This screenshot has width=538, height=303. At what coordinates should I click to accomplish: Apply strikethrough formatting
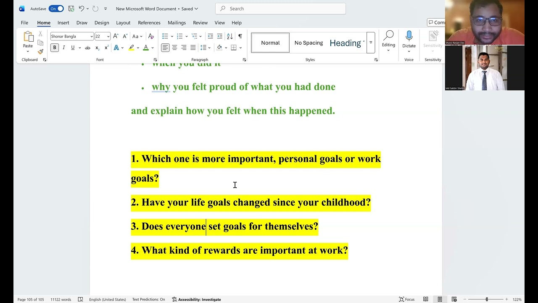[x=87, y=48]
